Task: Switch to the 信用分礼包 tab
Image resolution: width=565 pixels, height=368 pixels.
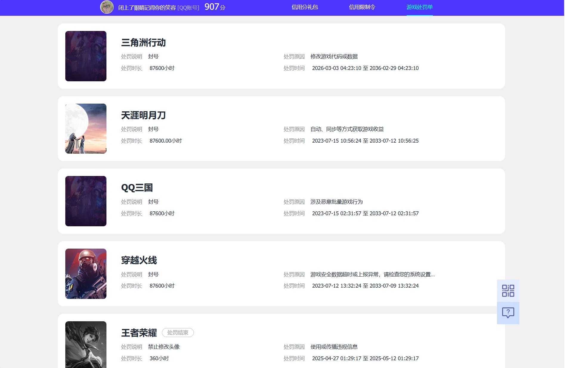Action: (305, 7)
